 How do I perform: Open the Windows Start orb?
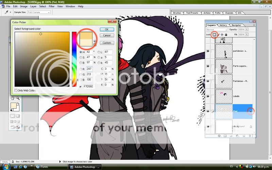coord(5,167)
